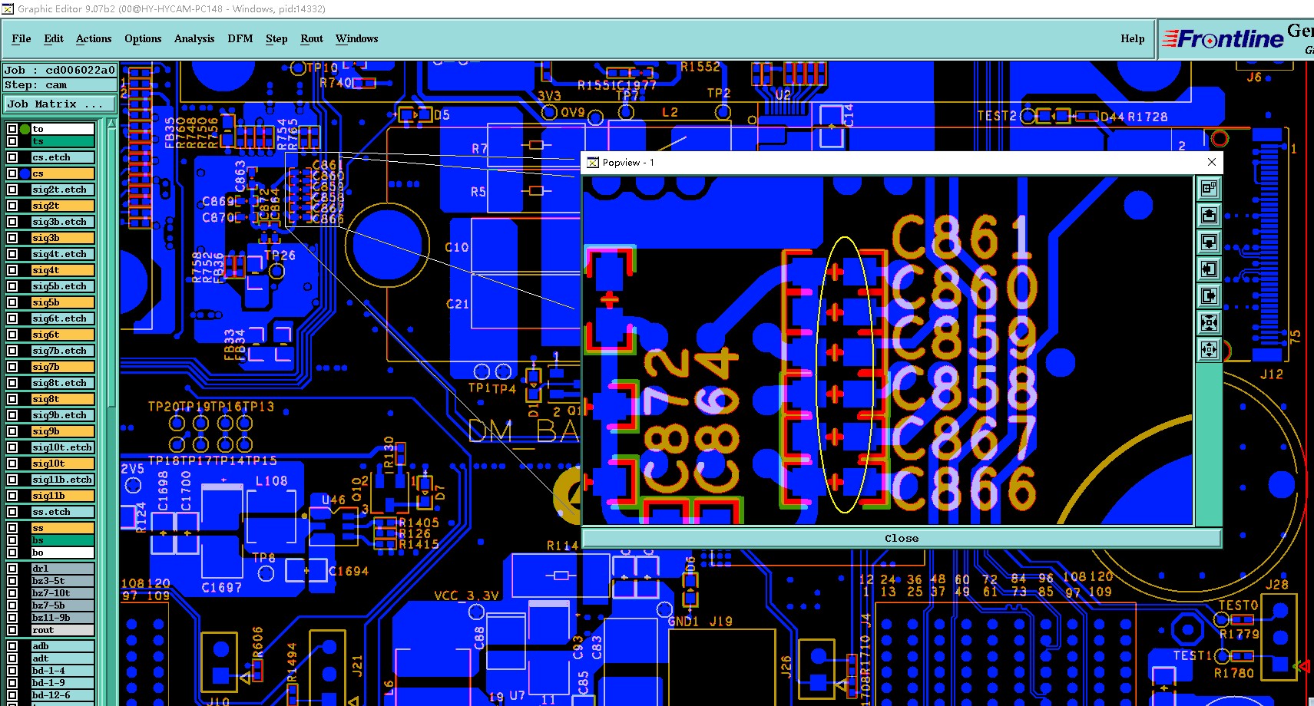Viewport: 1314px width, 706px height.
Task: Tick the checkbox beside layer rout
Action: pos(12,630)
